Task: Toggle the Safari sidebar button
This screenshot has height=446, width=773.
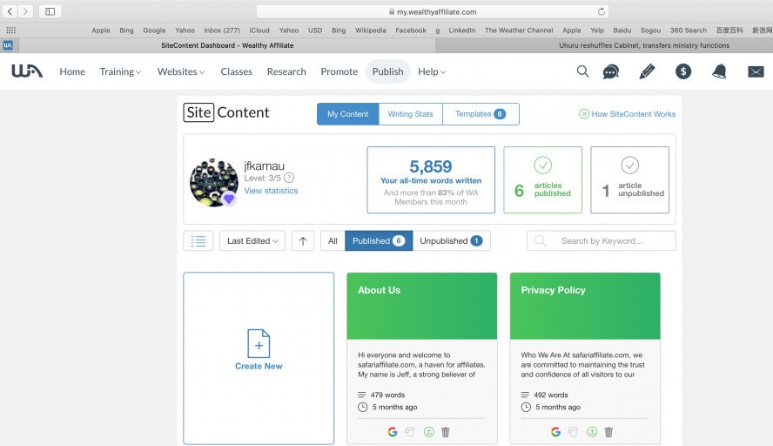Action: [50, 10]
